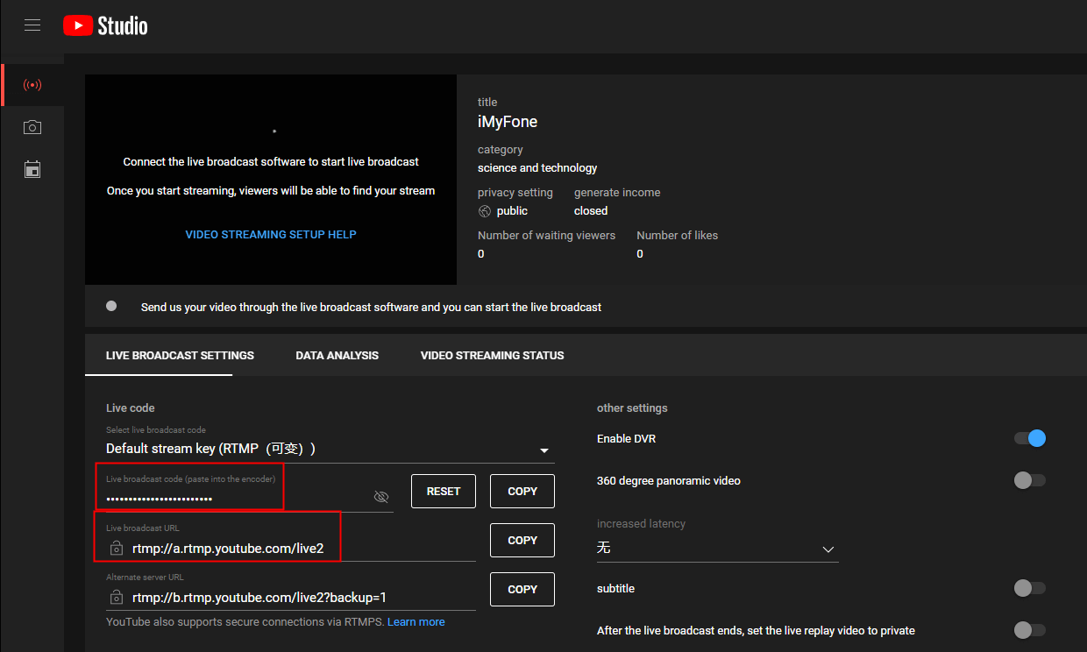Click the other settings heading
Image resolution: width=1087 pixels, height=652 pixels.
point(632,408)
